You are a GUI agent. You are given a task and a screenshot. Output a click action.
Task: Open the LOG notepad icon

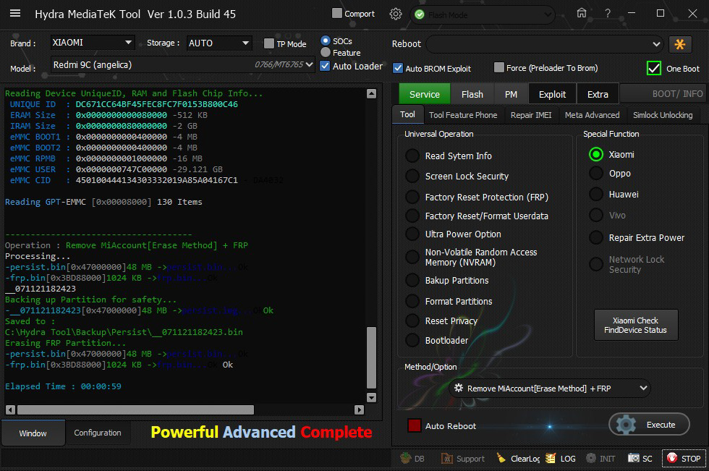pos(551,459)
